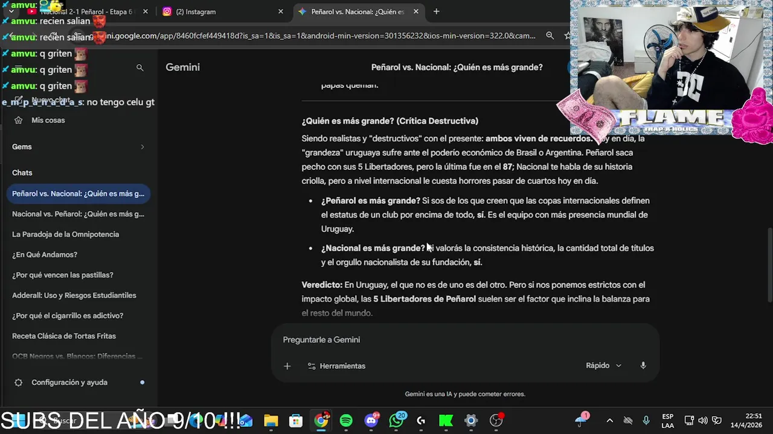The height and width of the screenshot is (434, 773).
Task: Close the Instagram tab
Action: pyautogui.click(x=280, y=11)
